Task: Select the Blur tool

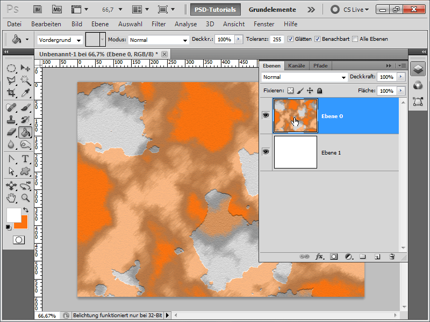Action: coord(11,144)
